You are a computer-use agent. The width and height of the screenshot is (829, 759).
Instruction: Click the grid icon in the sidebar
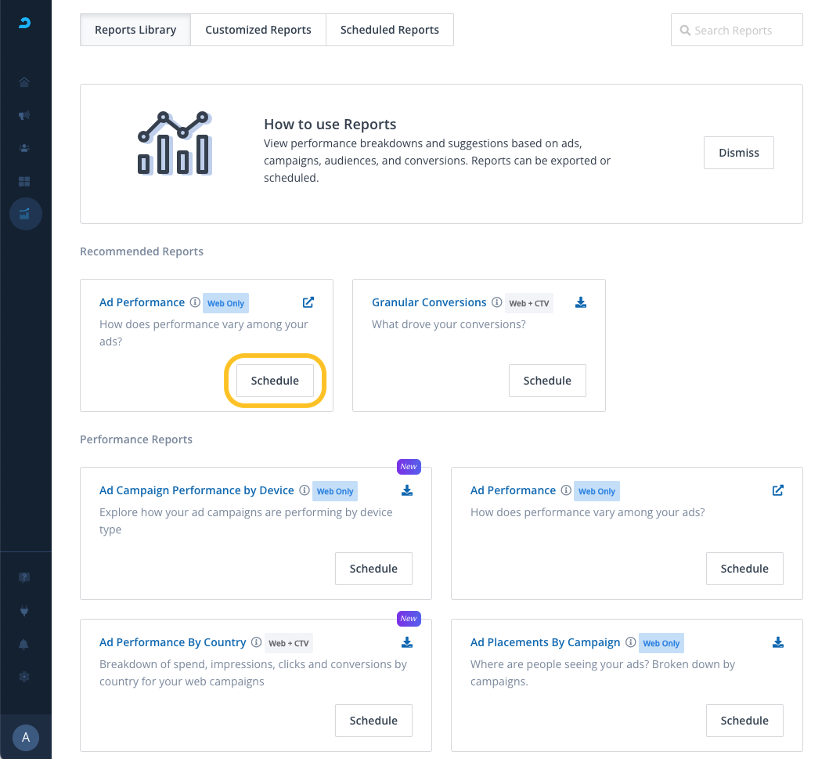click(24, 181)
